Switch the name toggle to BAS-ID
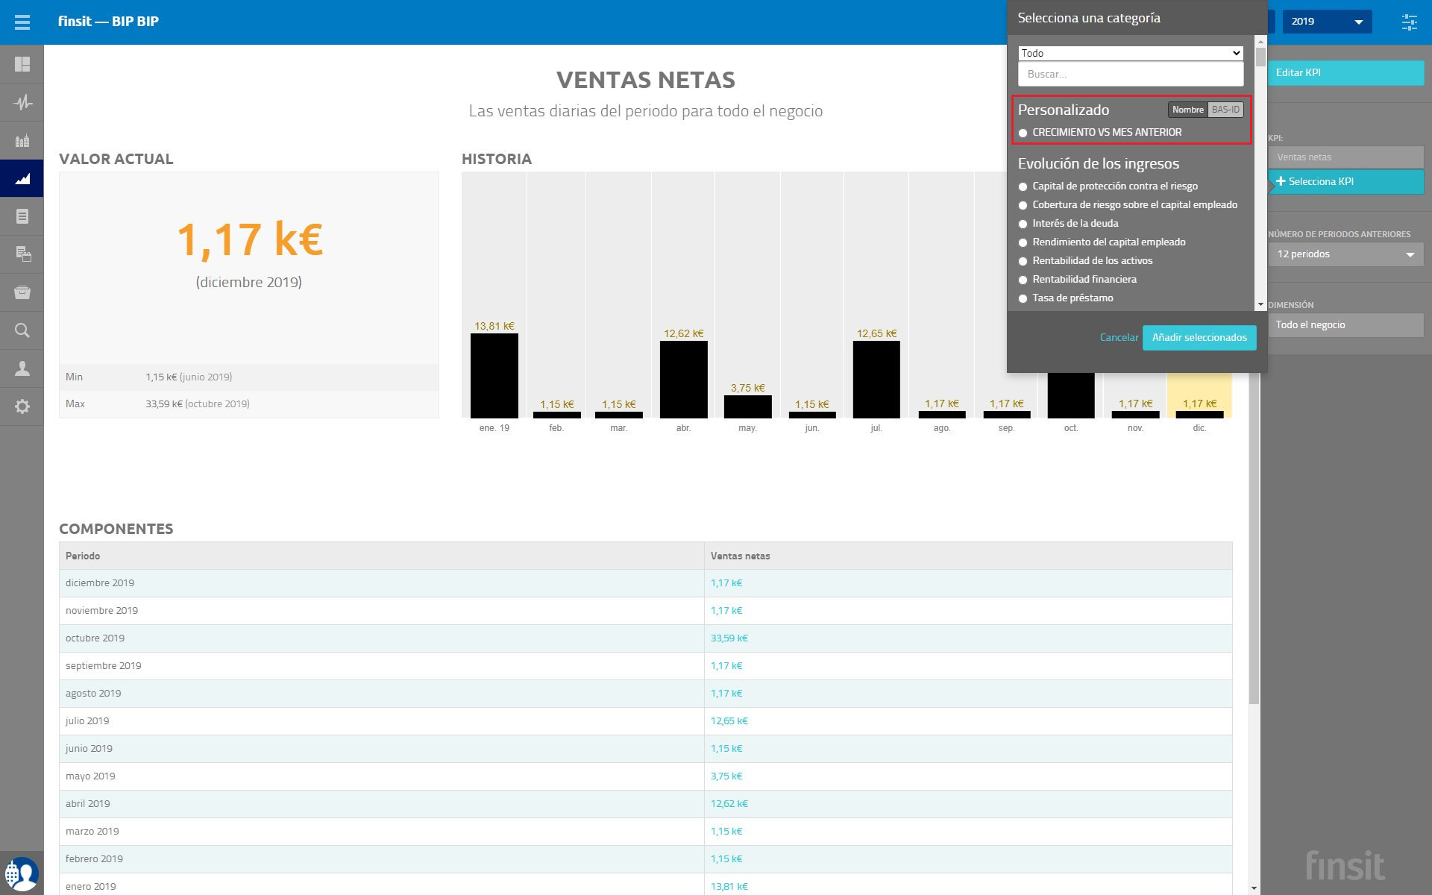1432x895 pixels. [1225, 110]
